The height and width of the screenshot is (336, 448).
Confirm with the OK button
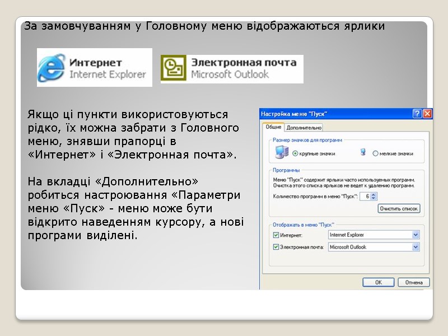379,282
